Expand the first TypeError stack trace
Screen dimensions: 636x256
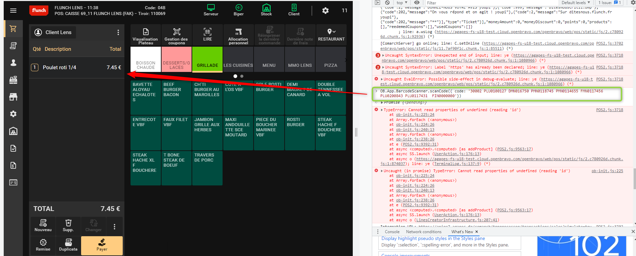pyautogui.click(x=382, y=110)
